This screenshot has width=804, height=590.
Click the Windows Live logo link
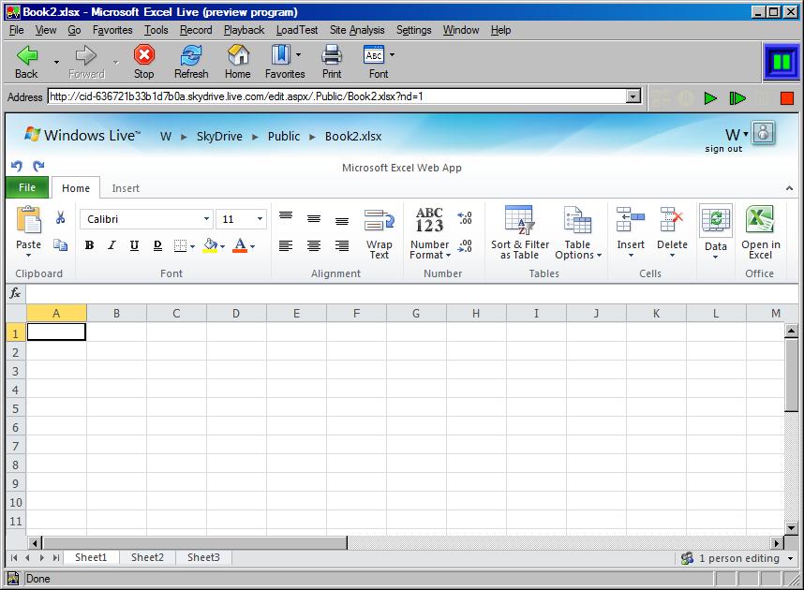point(82,136)
